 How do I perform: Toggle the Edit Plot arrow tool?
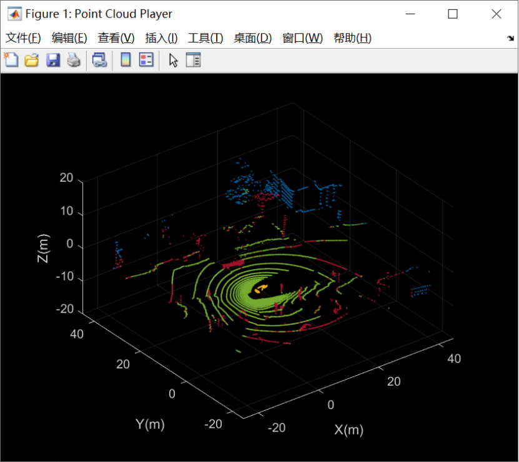(x=173, y=60)
